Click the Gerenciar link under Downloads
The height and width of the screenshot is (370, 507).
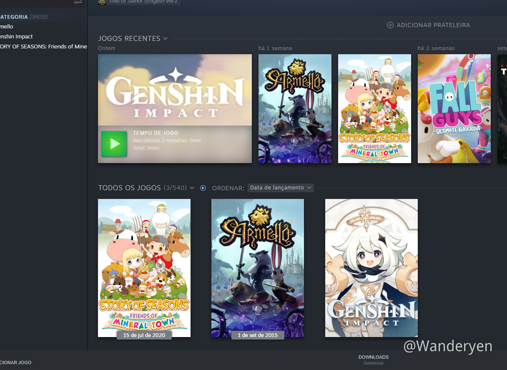374,363
